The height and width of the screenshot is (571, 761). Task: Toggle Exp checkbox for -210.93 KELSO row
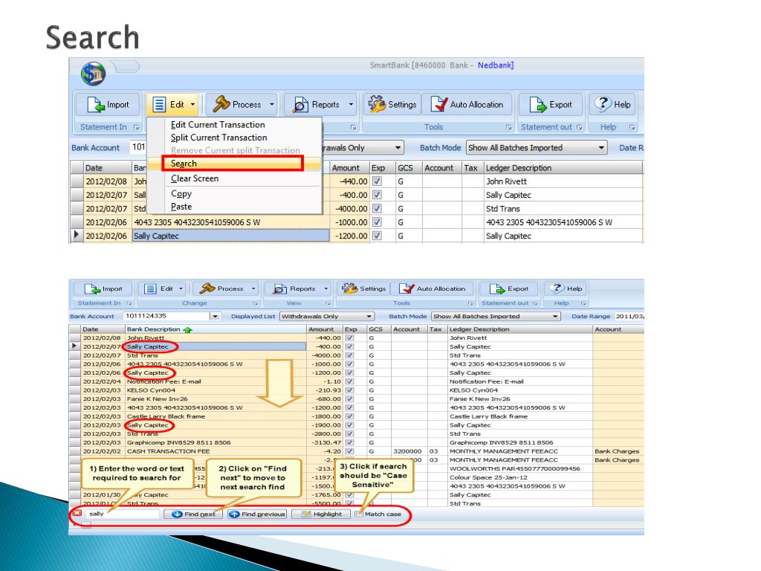click(x=350, y=390)
